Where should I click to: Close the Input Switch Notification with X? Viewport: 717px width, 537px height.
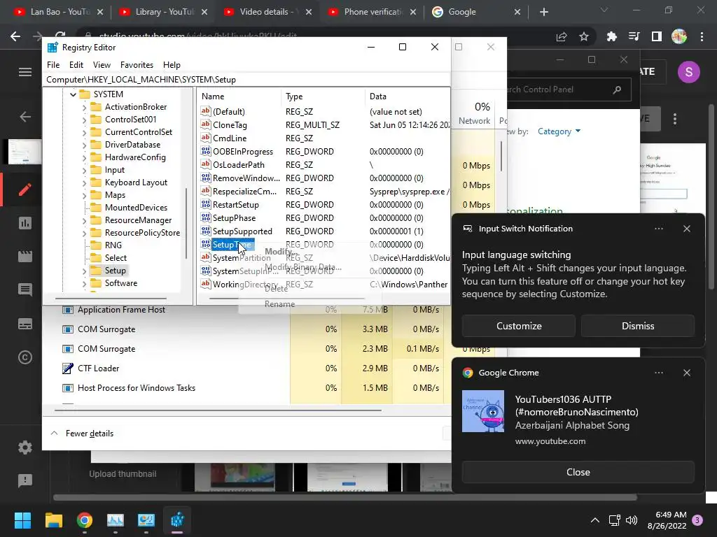point(687,229)
